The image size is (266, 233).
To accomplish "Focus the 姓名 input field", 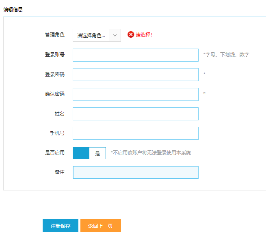I will coord(136,114).
